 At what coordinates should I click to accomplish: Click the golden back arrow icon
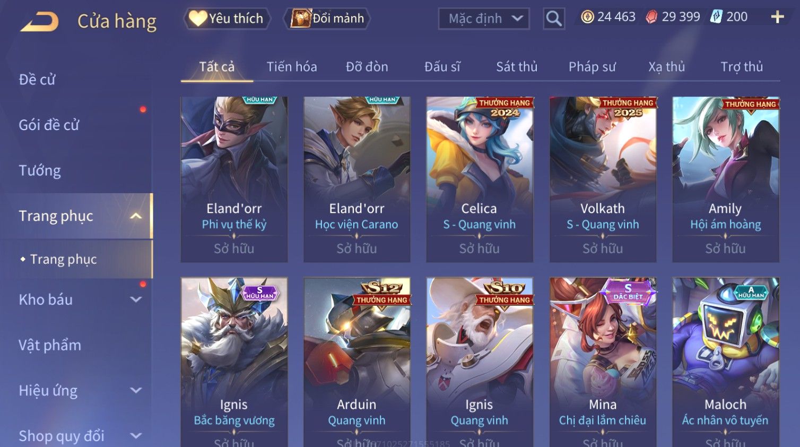click(x=39, y=22)
